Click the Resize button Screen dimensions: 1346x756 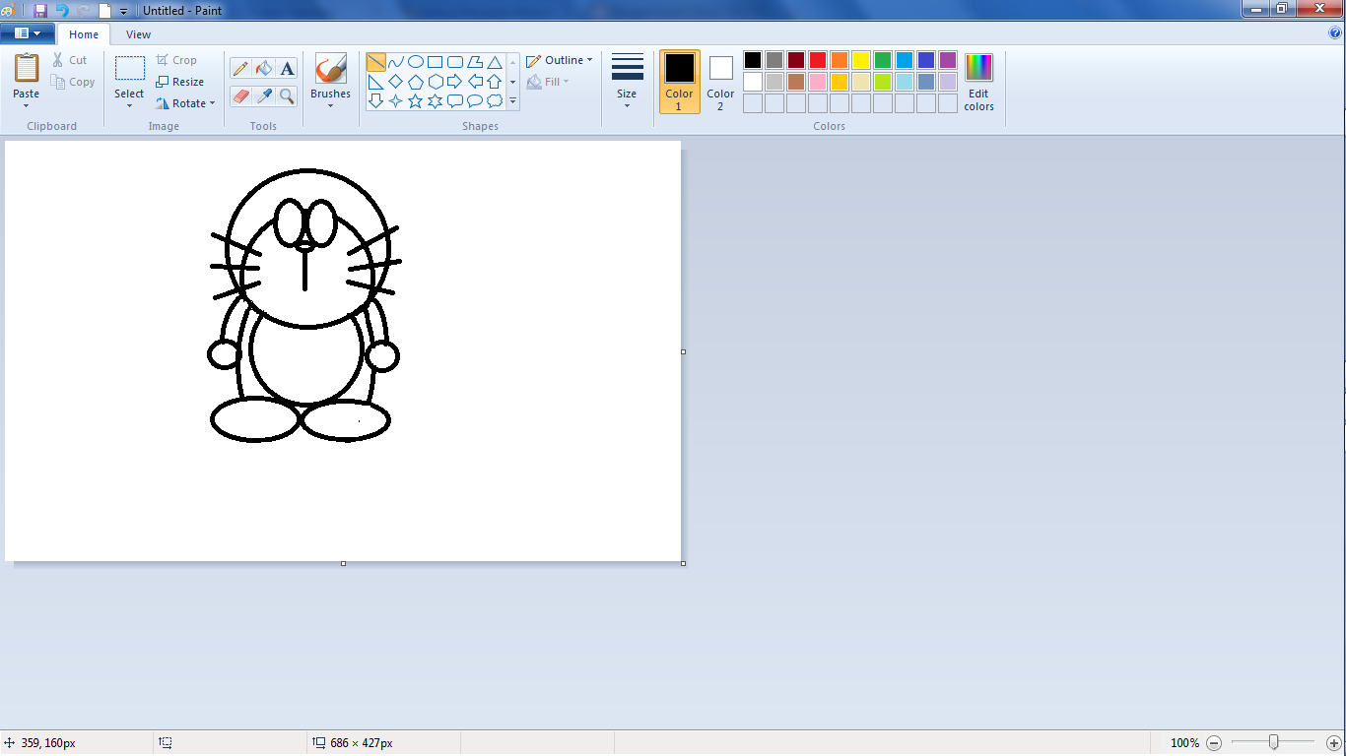point(179,82)
